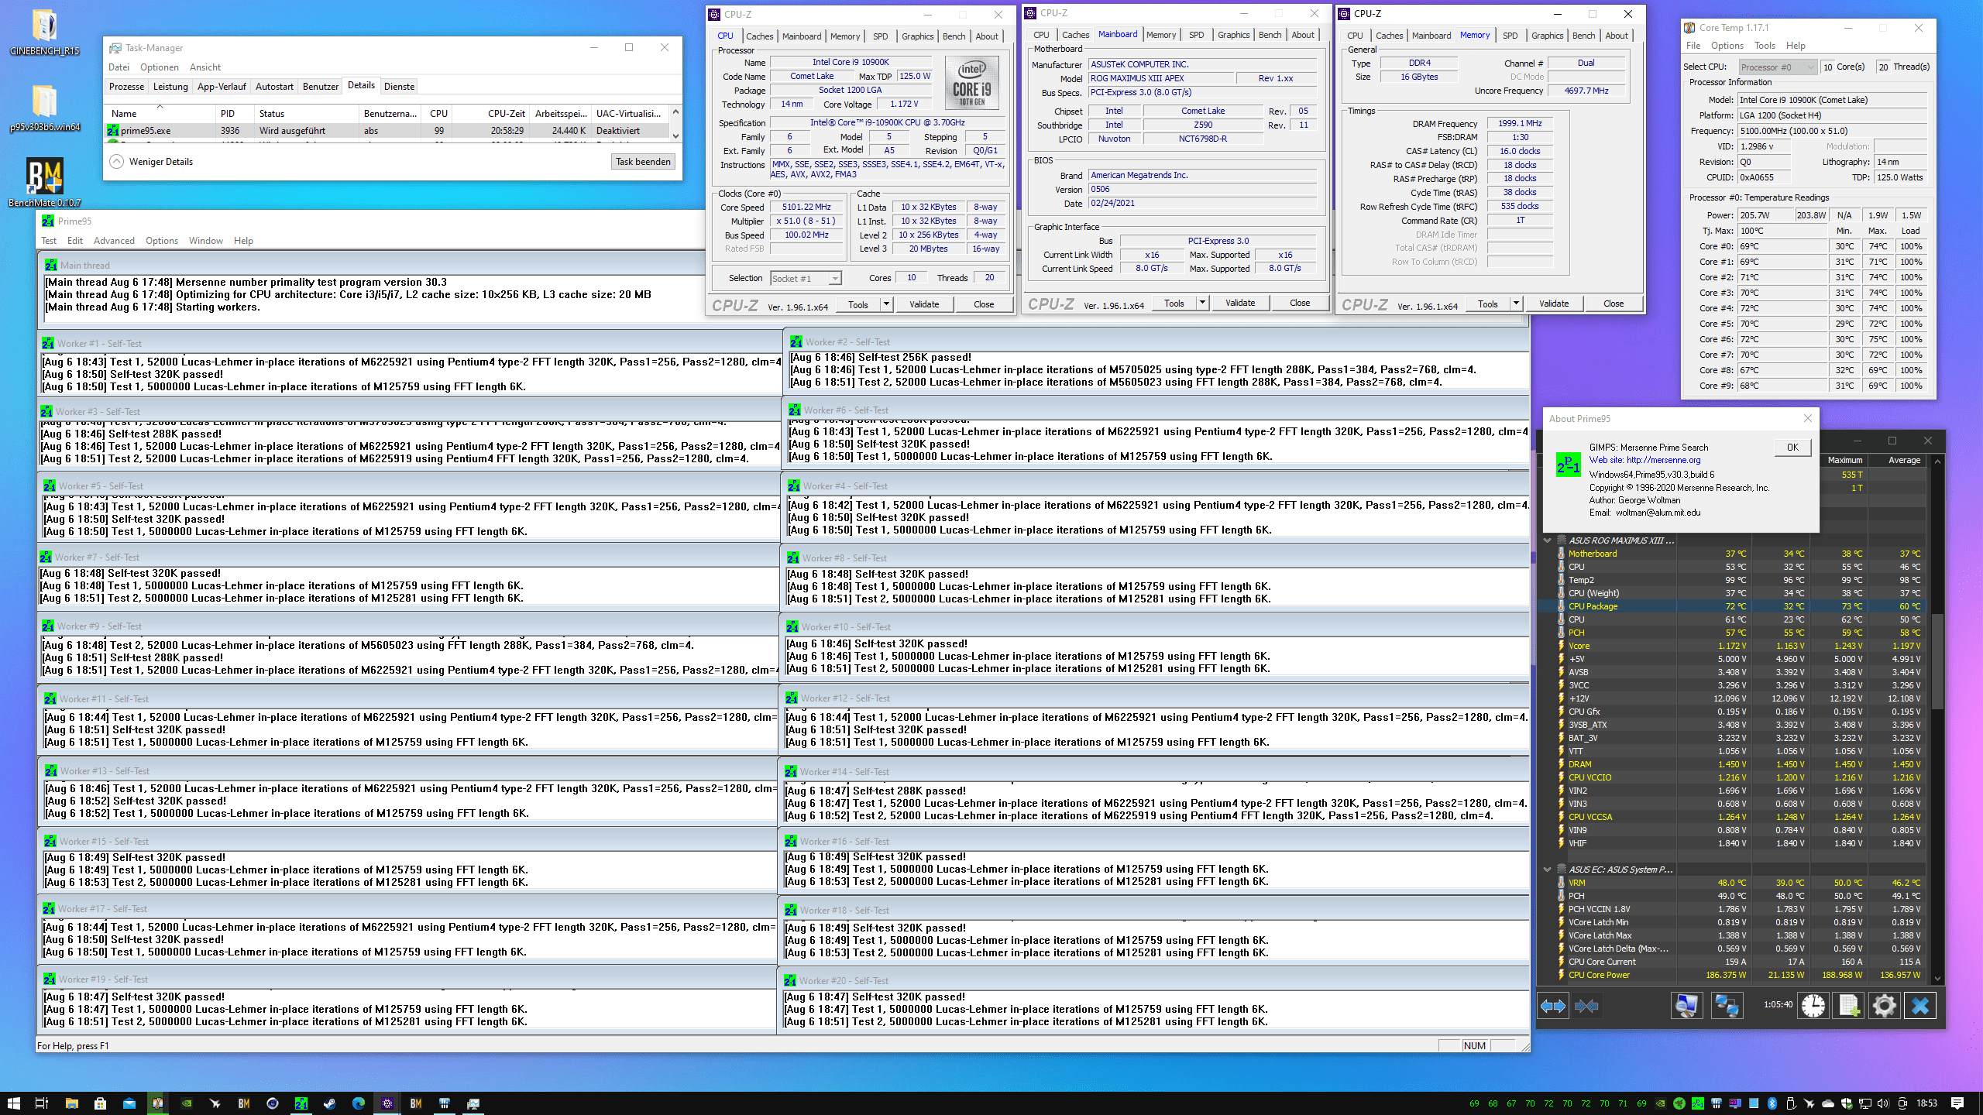This screenshot has width=1983, height=1115.
Task: Open Options menu in Core Temp
Action: [1727, 46]
